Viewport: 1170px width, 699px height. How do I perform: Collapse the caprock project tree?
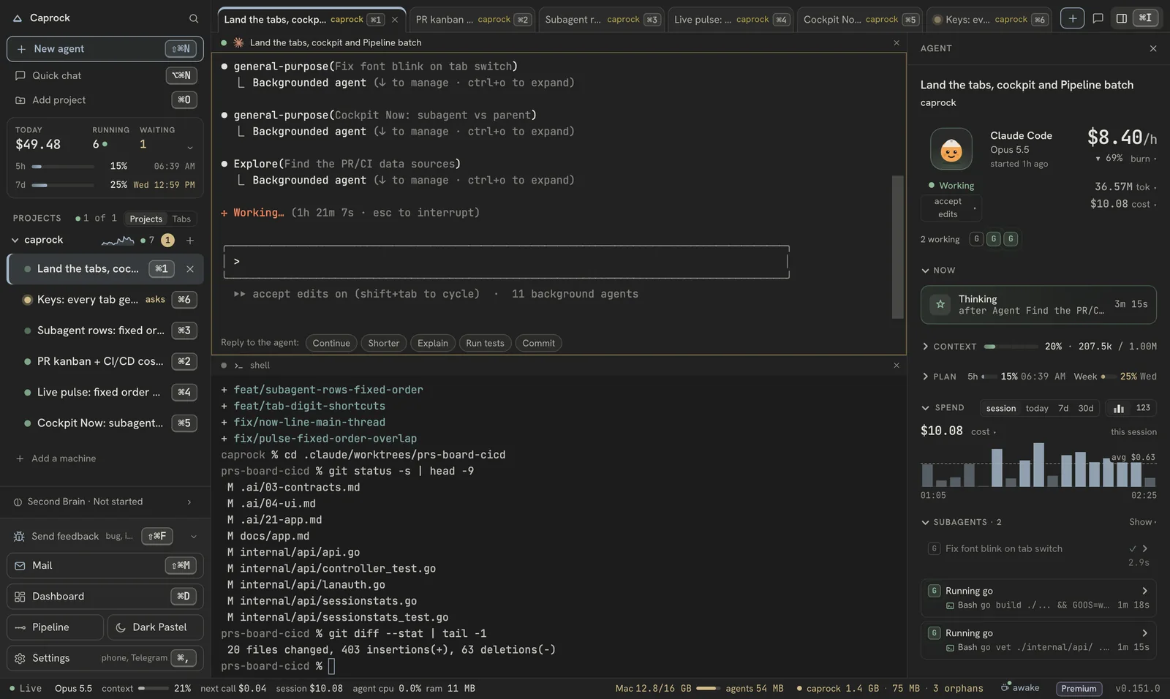coord(15,240)
